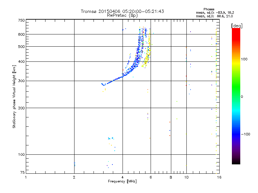
Task: Click the y-axis tick label '750'
Action: tap(21, 20)
